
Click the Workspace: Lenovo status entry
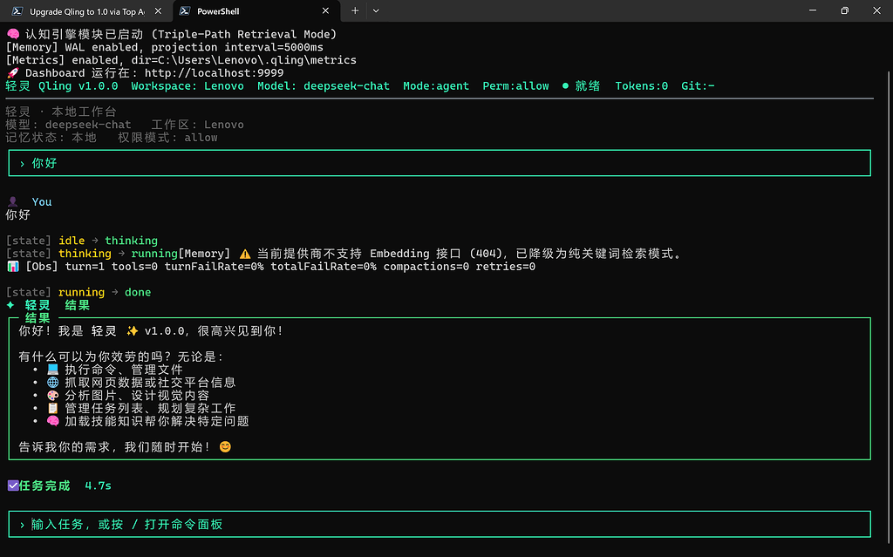[187, 86]
